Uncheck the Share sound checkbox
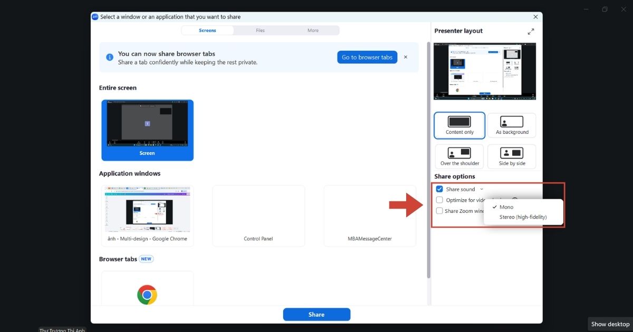633x332 pixels. [439, 189]
